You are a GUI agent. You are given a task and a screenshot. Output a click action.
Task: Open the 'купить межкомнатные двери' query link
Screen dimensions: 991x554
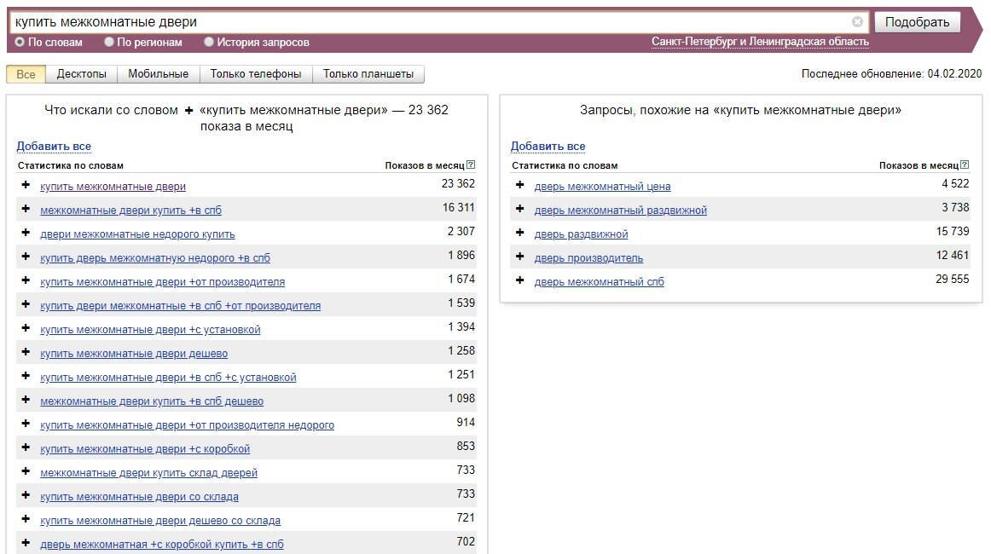coord(113,187)
